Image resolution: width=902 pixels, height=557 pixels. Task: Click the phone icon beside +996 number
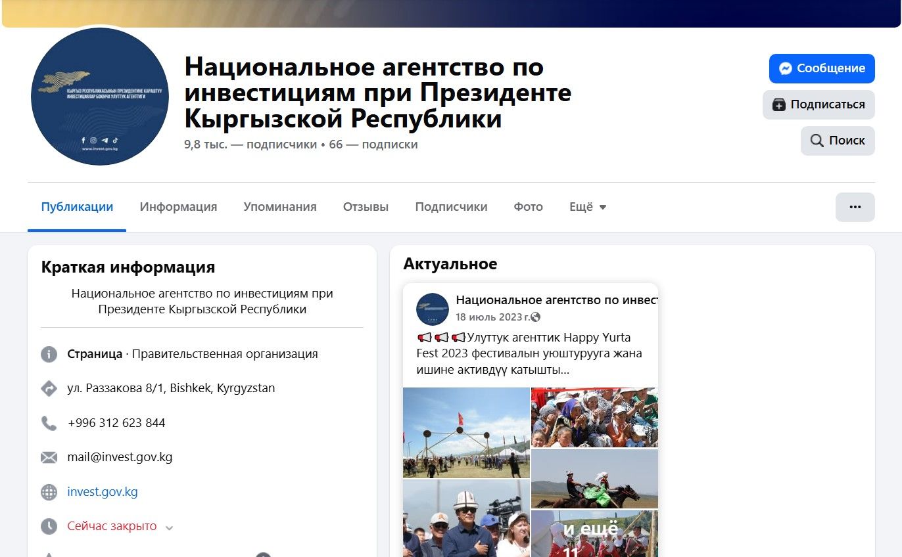49,423
